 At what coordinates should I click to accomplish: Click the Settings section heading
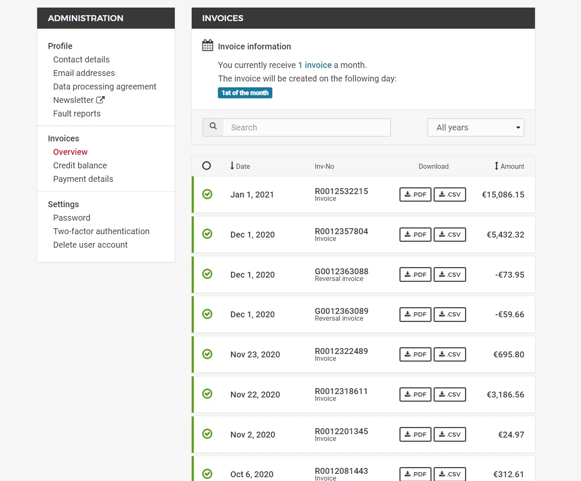coord(63,204)
